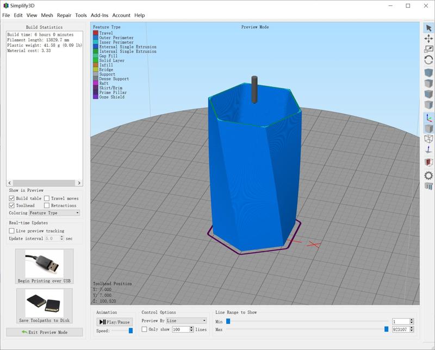Open the Preview By Line dropdown
Image resolution: width=435 pixels, height=350 pixels.
pos(186,321)
